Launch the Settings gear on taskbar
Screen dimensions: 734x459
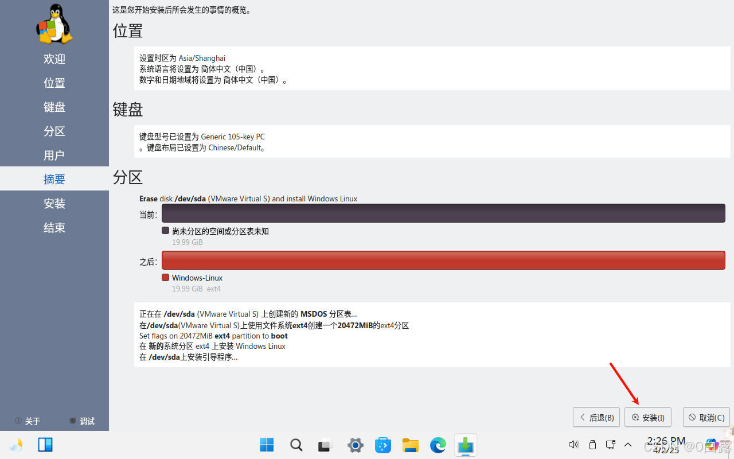click(x=356, y=445)
